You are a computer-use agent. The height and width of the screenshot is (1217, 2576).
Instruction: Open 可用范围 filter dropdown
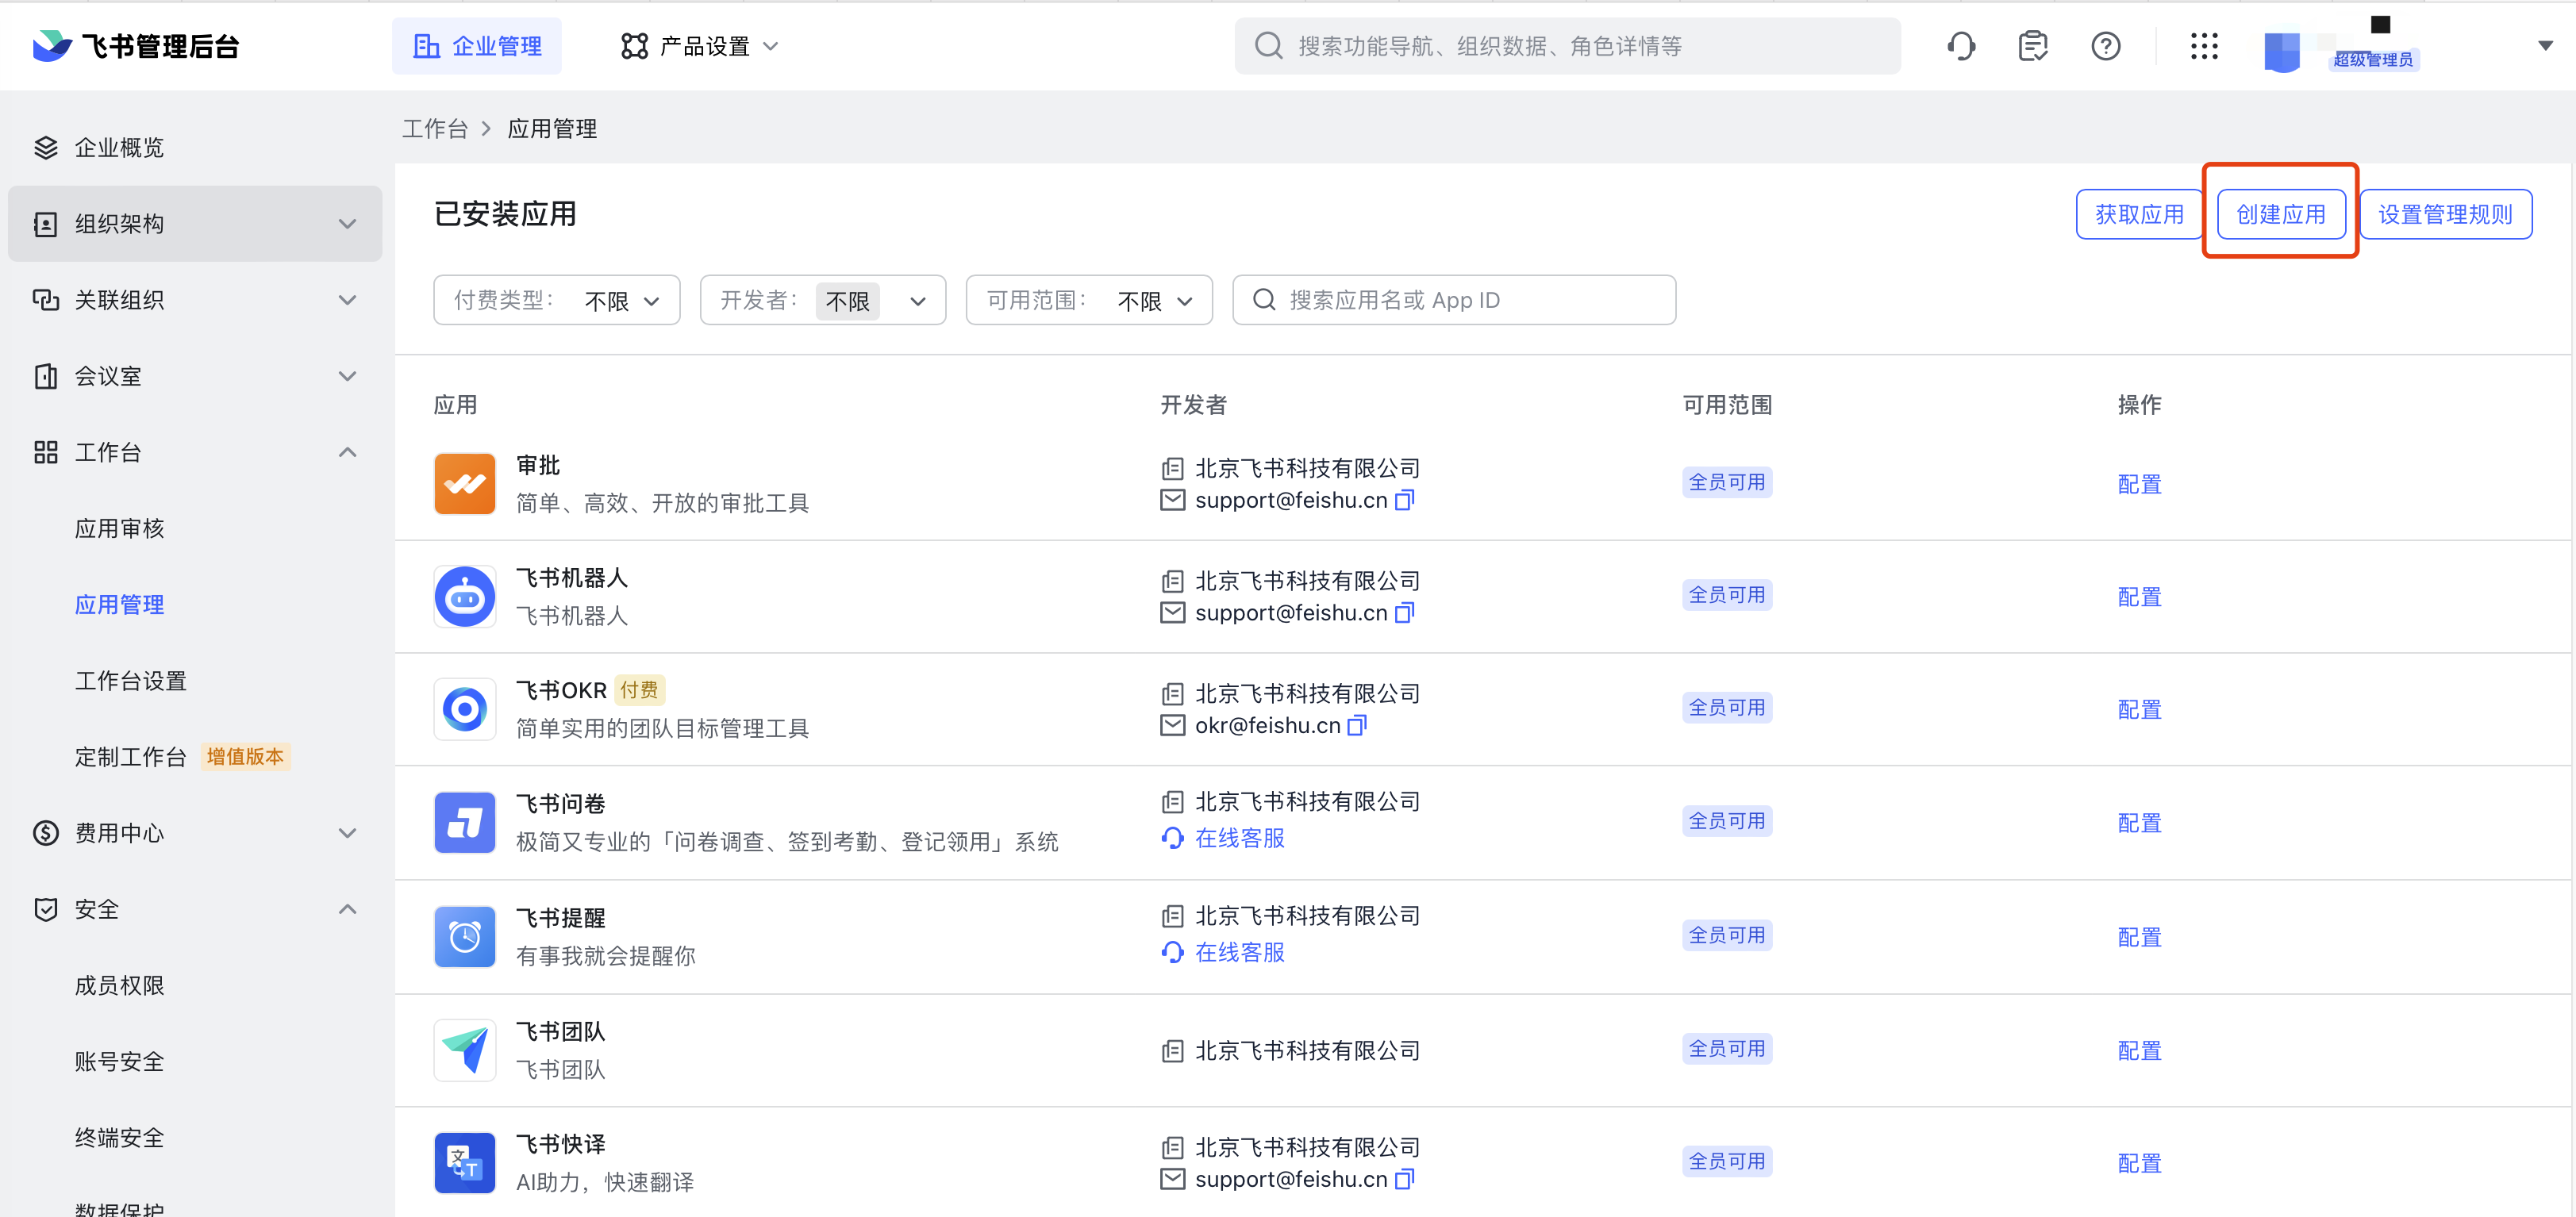click(x=1089, y=300)
